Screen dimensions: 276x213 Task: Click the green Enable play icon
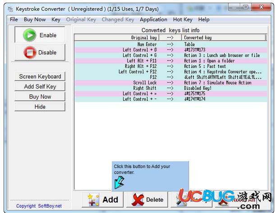point(30,35)
